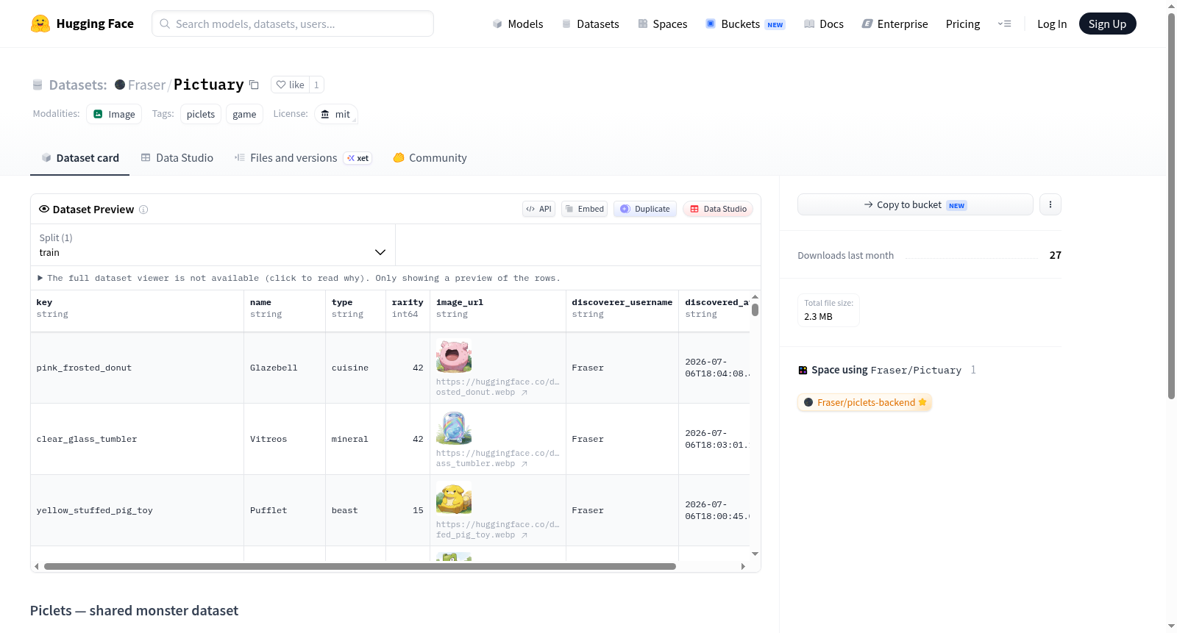Screen dimensions: 1177x633
Task: Click the page vertical scrollbar
Action: pos(1171,206)
